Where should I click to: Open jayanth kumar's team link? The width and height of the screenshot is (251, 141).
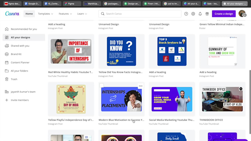[x=23, y=92]
